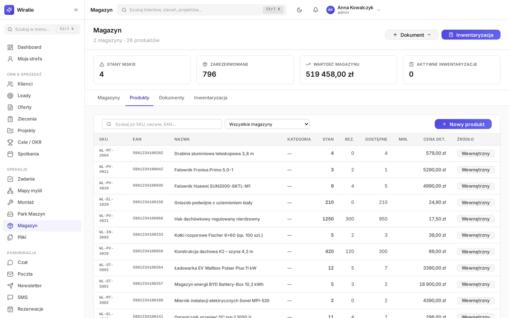Open the Wartość magazynu card
The image size is (509, 318).
click(348, 70)
